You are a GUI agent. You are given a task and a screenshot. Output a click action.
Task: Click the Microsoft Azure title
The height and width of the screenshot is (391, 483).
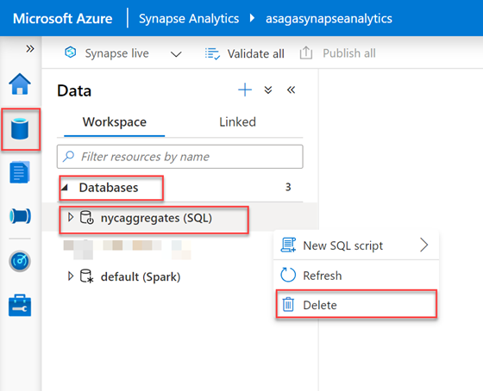tap(62, 18)
